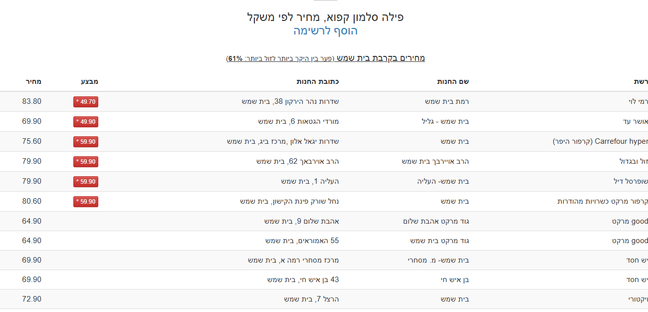Click the 59.90 sale badge for נחל שורק store
The width and height of the screenshot is (648, 312).
pos(85,202)
